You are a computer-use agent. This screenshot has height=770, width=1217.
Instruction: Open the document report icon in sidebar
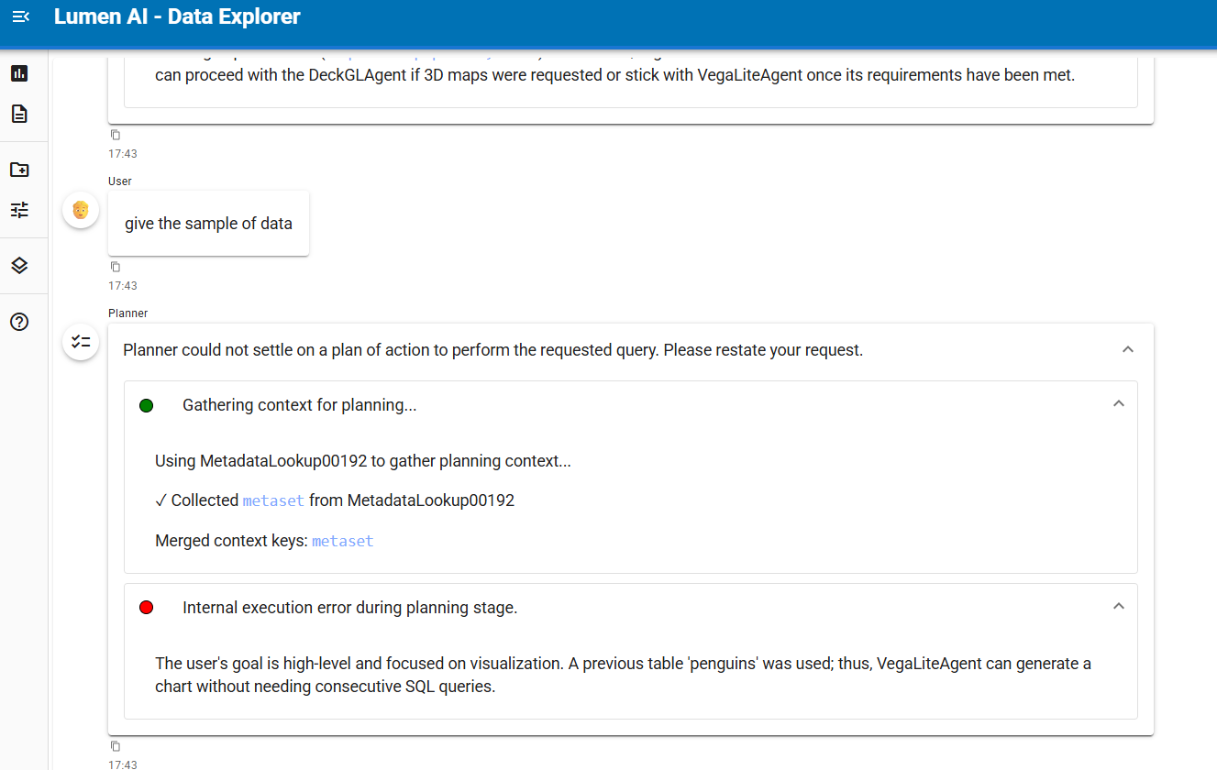coord(19,114)
